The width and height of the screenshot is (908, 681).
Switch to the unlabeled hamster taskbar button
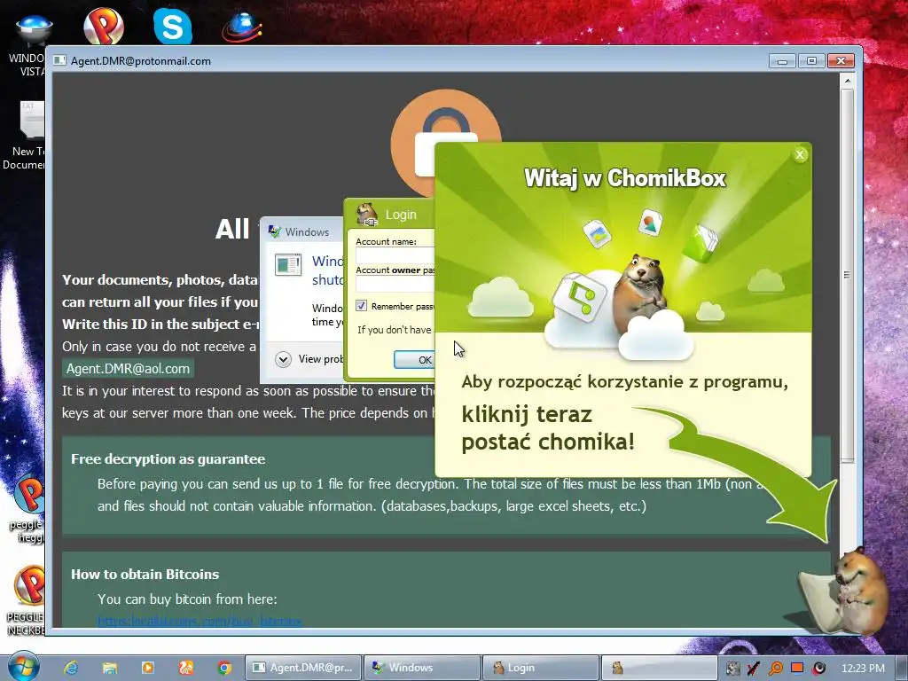(659, 668)
